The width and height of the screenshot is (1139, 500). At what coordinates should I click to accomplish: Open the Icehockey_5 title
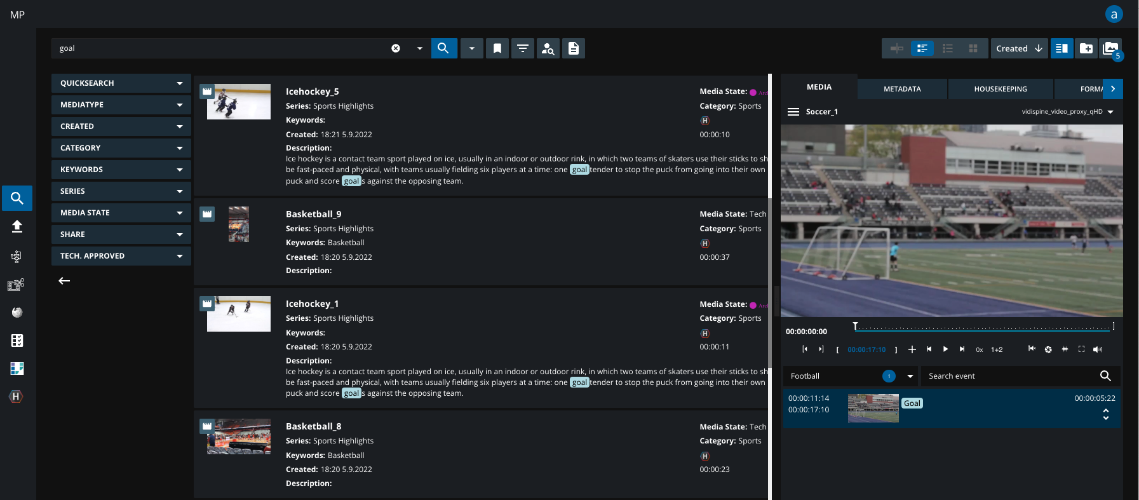tap(312, 91)
